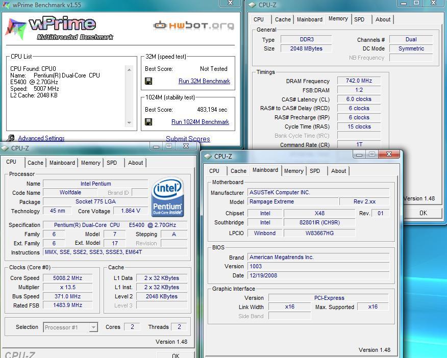The image size is (447, 358).
Task: Click the CAS# Latency value 6.0 clocks
Action: [x=359, y=99]
